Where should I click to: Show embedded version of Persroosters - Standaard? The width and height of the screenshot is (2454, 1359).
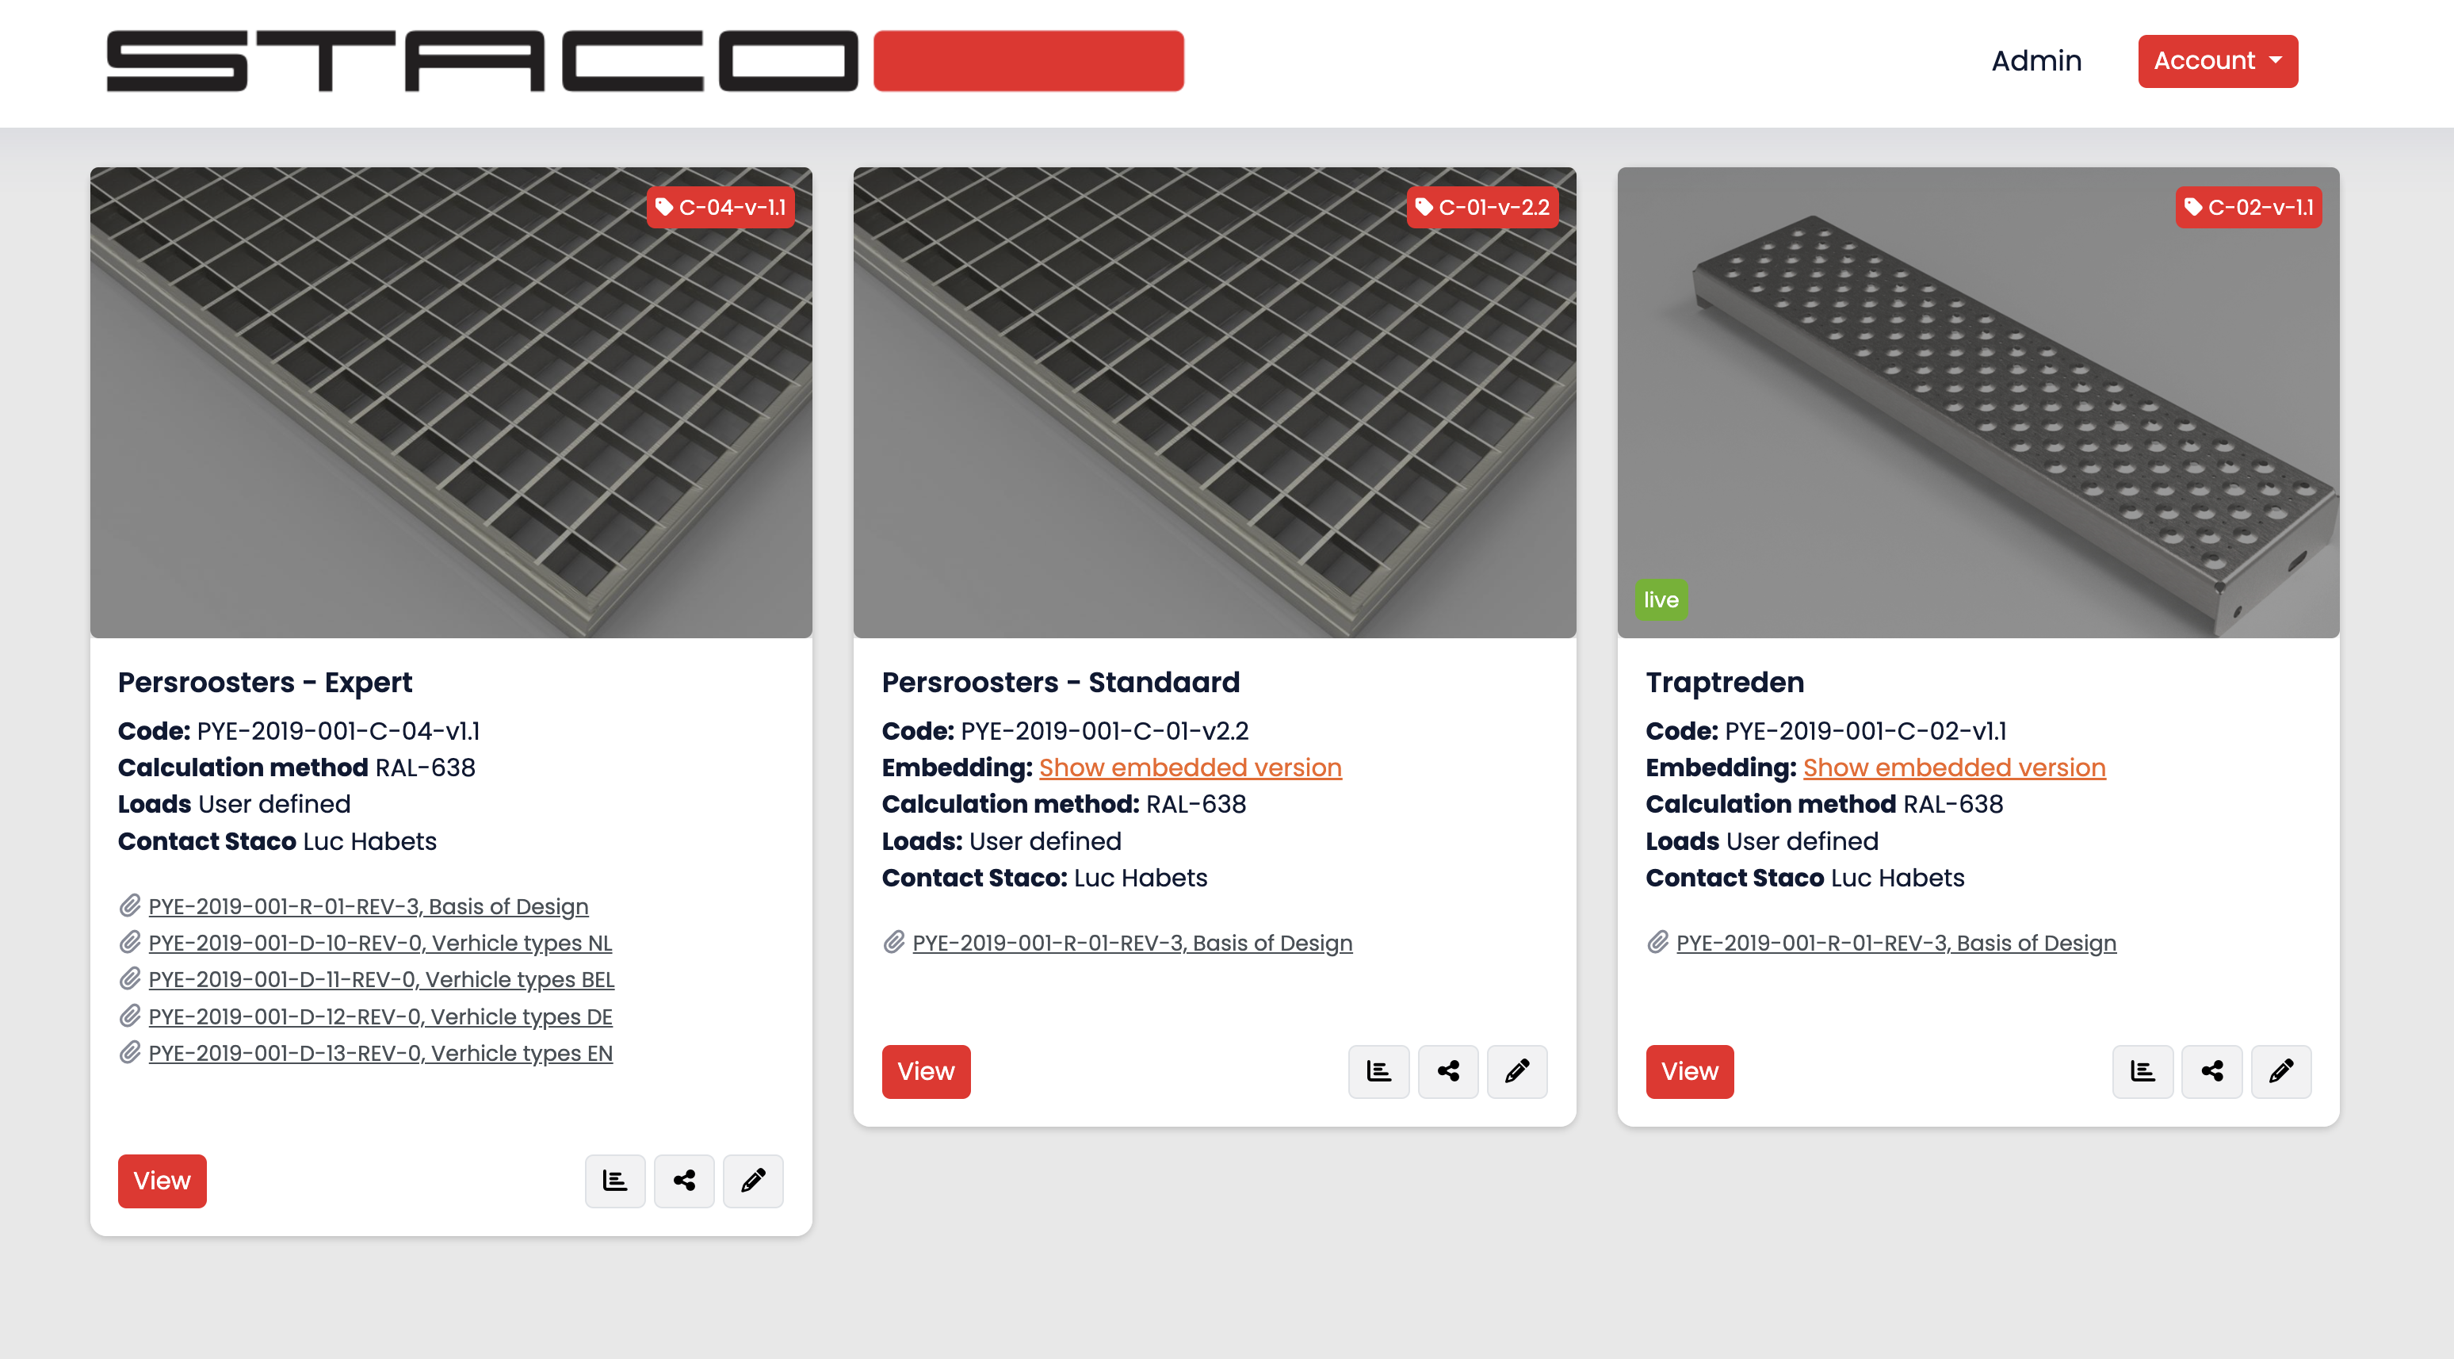point(1190,768)
